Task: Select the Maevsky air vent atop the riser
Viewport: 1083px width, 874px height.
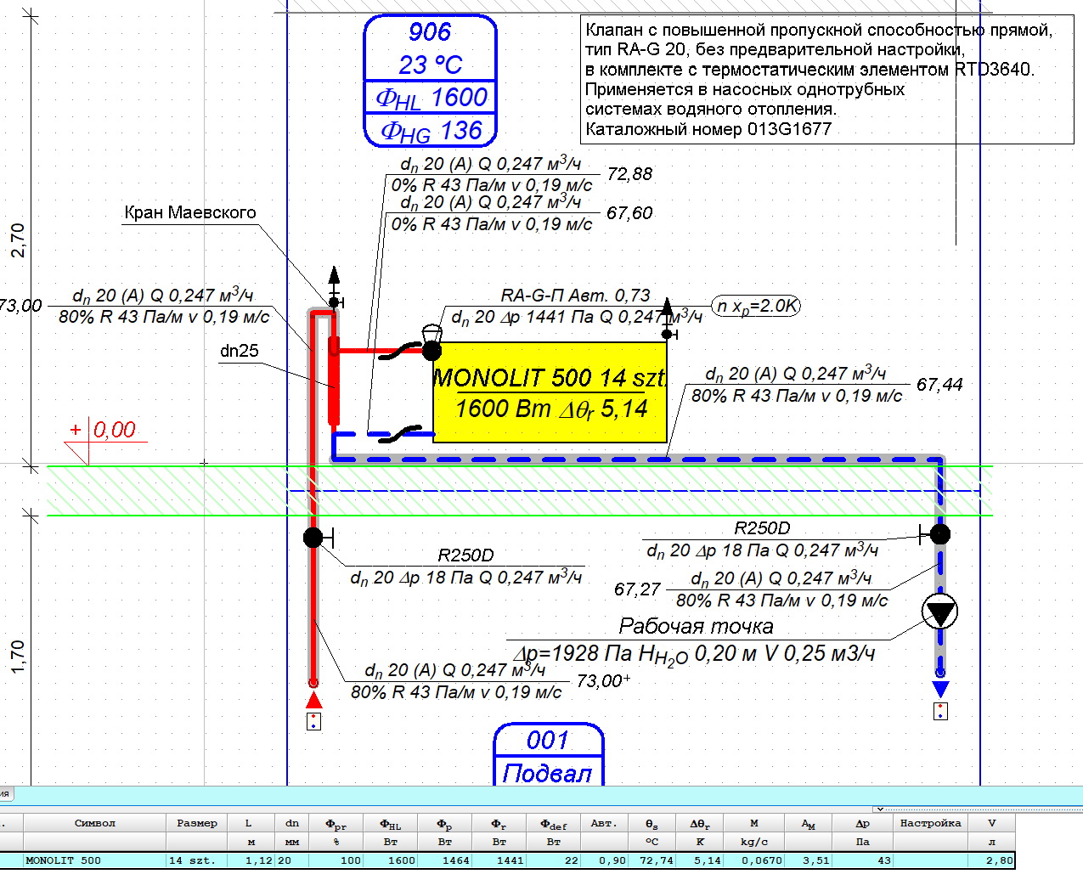Action: (335, 287)
